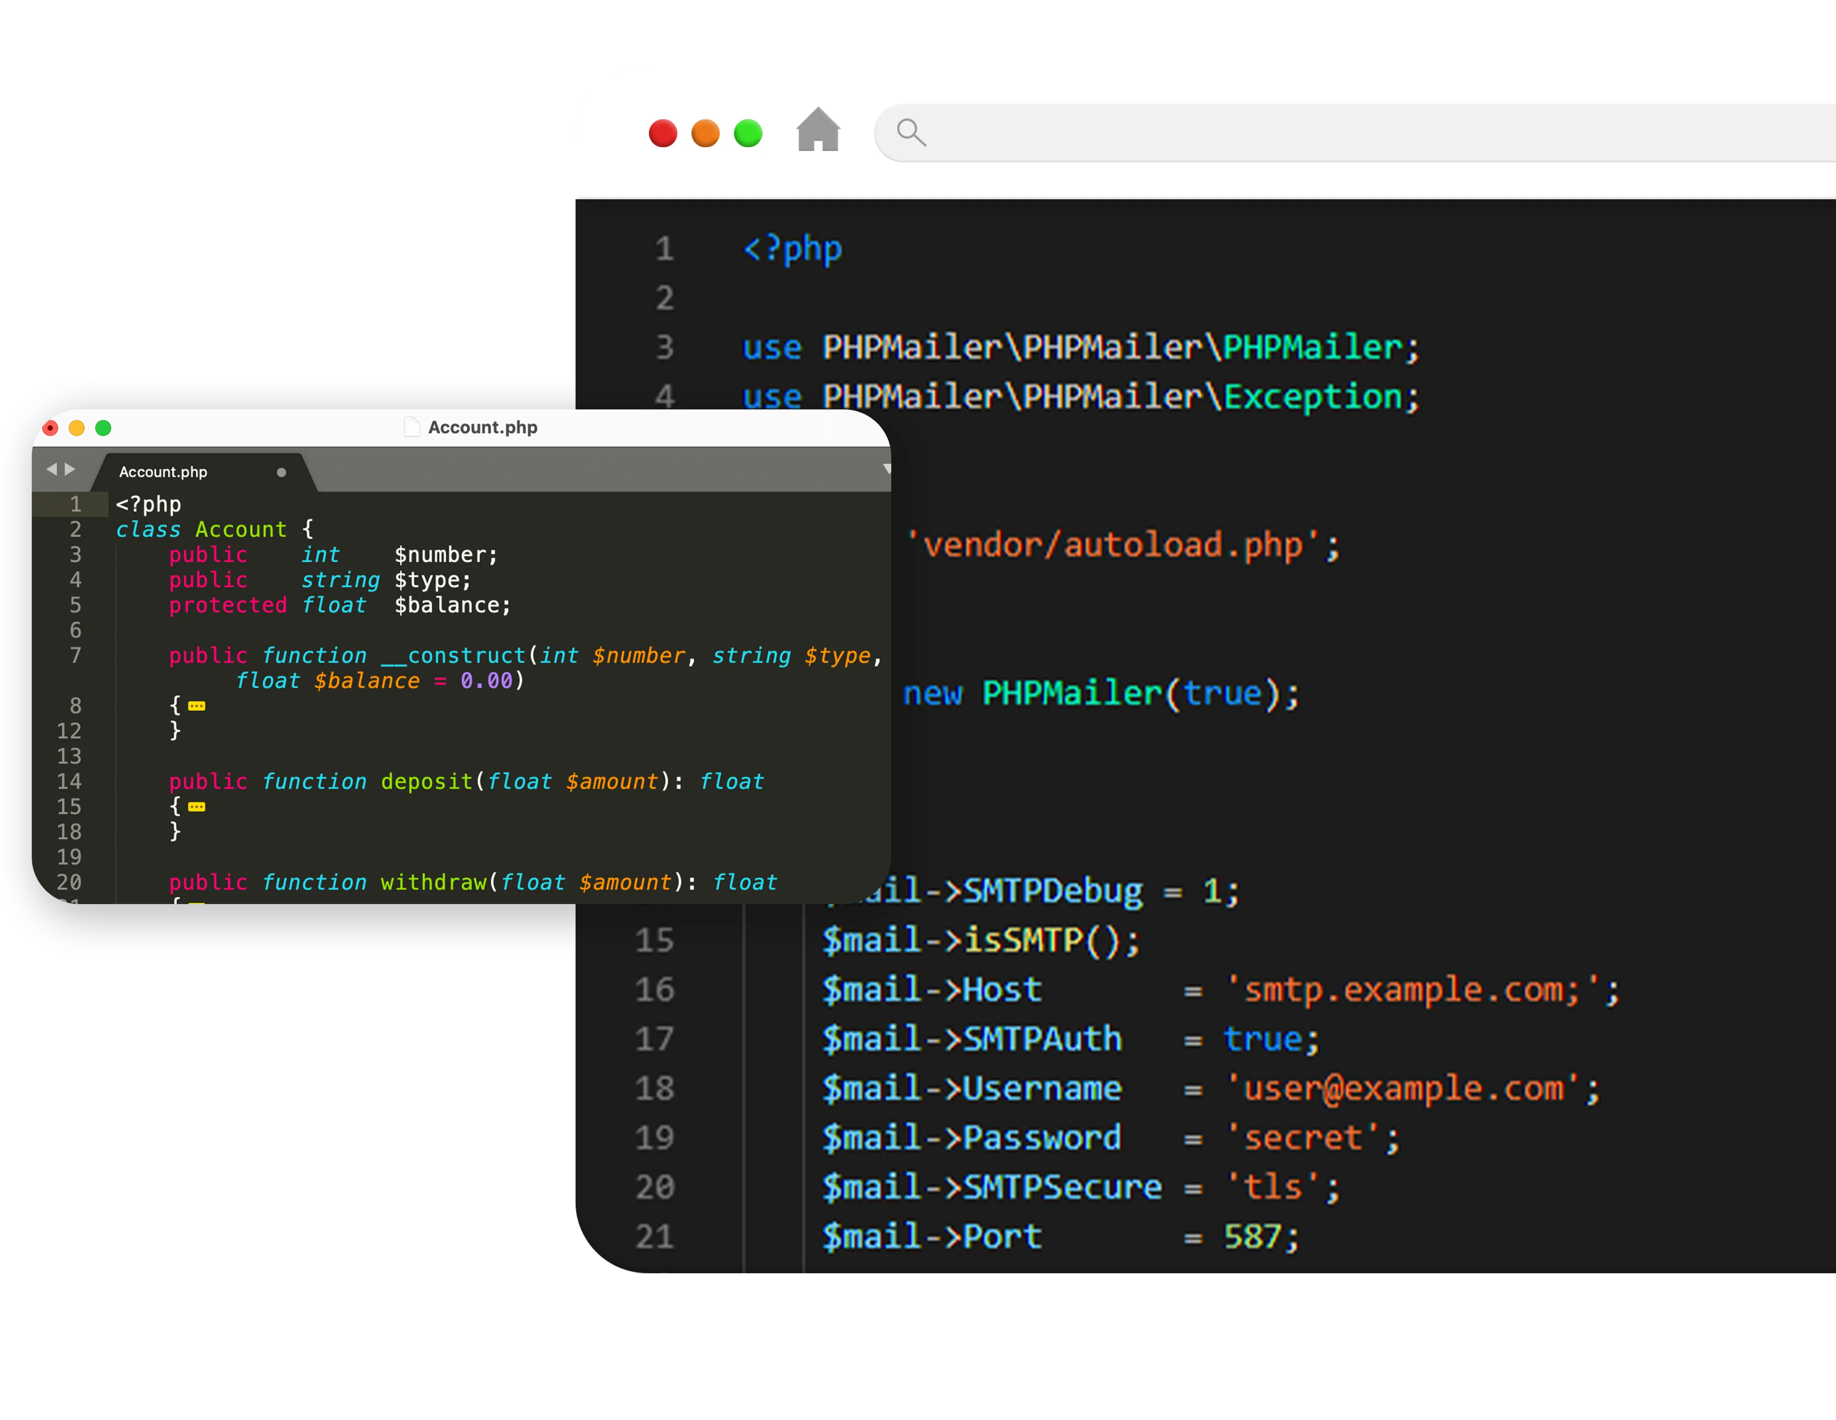Click the Account.php window title text

point(482,427)
